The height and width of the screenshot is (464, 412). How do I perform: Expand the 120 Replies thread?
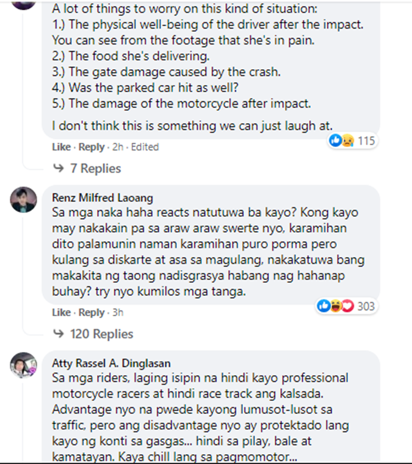(102, 334)
